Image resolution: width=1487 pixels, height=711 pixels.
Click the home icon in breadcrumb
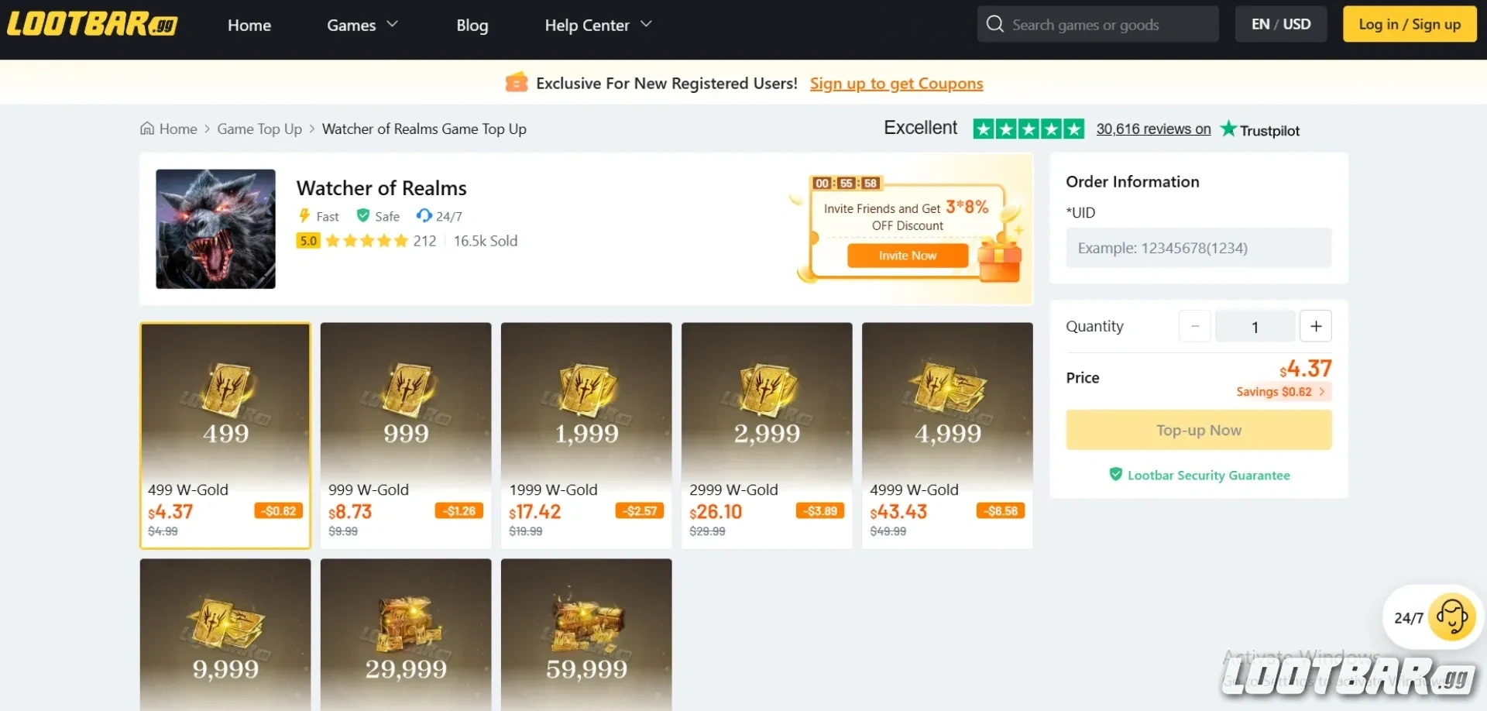147,129
